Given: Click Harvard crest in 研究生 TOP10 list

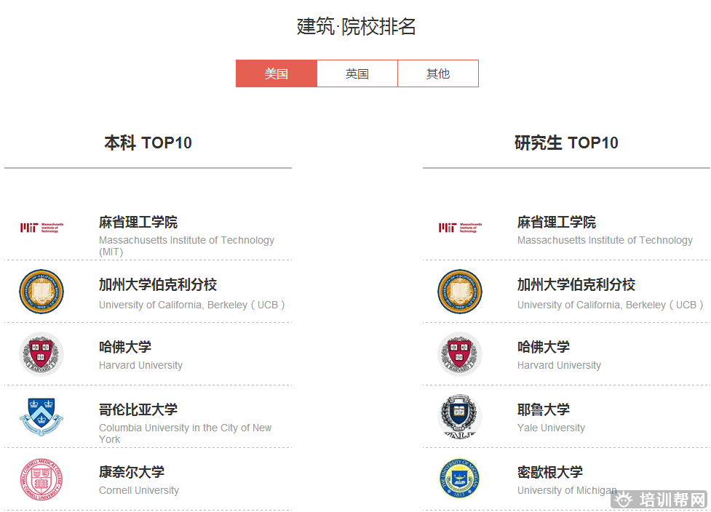Looking at the screenshot, I should (x=460, y=354).
